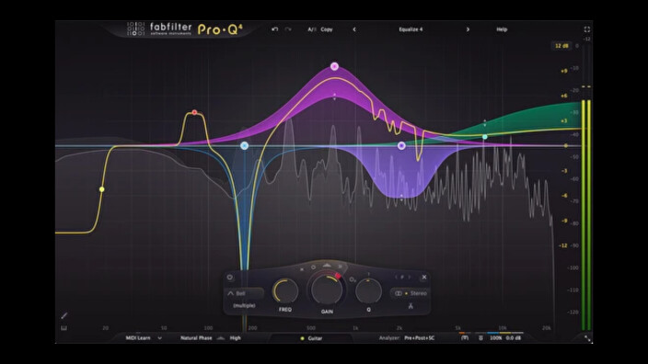The image size is (648, 364).
Task: Open the Equalize 4 preset menu
Action: pyautogui.click(x=411, y=29)
